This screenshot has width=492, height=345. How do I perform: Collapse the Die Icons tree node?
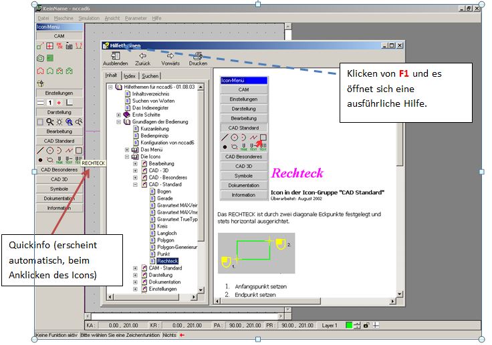click(x=127, y=157)
